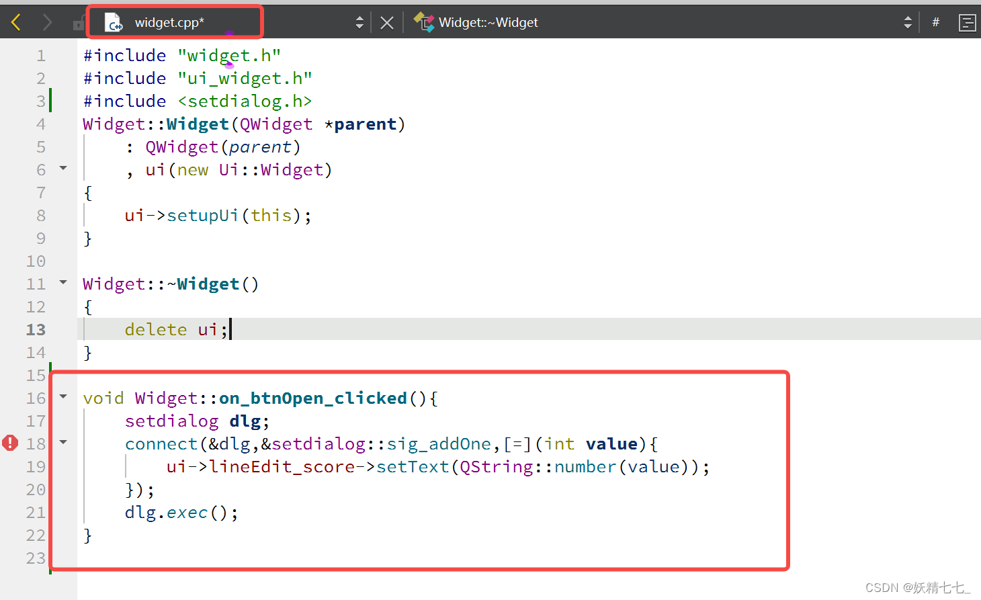Click the error marker on line 18
Screen dimensions: 981x600
point(10,443)
